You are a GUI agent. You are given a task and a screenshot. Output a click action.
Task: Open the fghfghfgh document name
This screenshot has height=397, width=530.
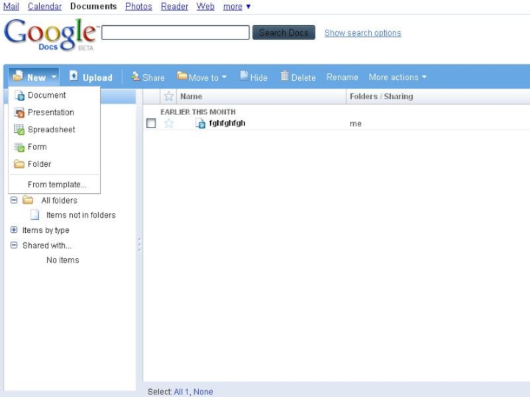227,123
